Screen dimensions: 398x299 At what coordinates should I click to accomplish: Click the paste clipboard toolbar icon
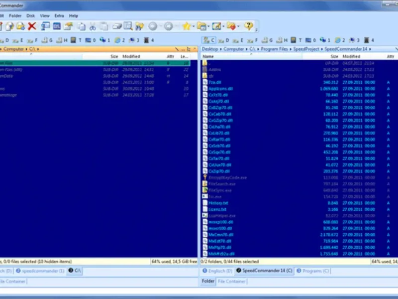[x=104, y=26]
